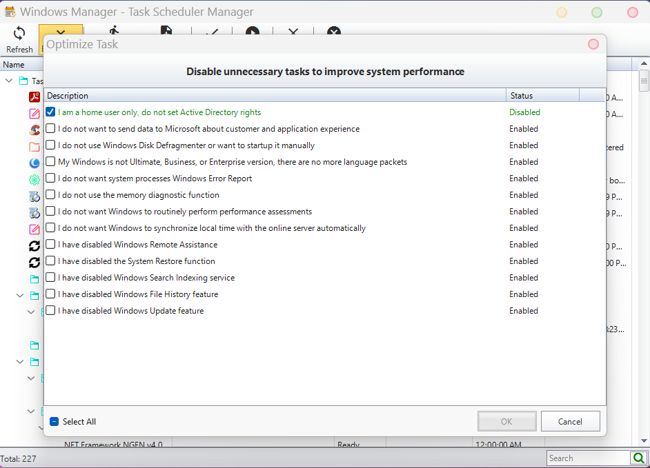This screenshot has height=468, width=650.
Task: Click the filled play circle toolbar icon
Action: point(252,30)
